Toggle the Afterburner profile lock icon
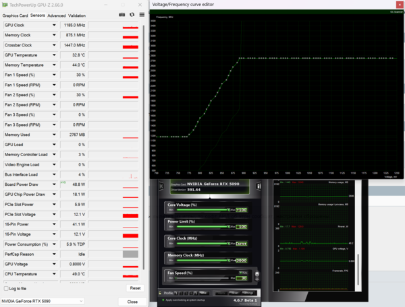This screenshot has width=405, height=307. 160,293
